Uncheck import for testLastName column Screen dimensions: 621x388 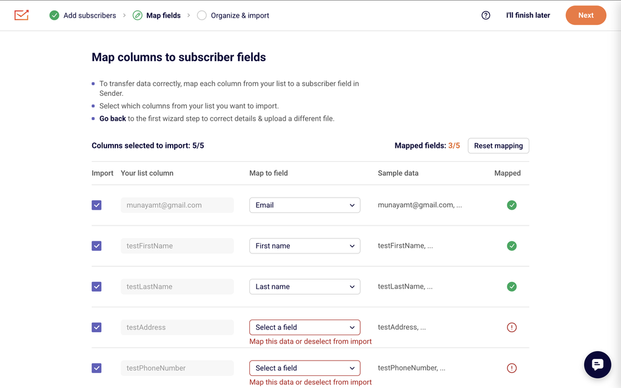96,287
